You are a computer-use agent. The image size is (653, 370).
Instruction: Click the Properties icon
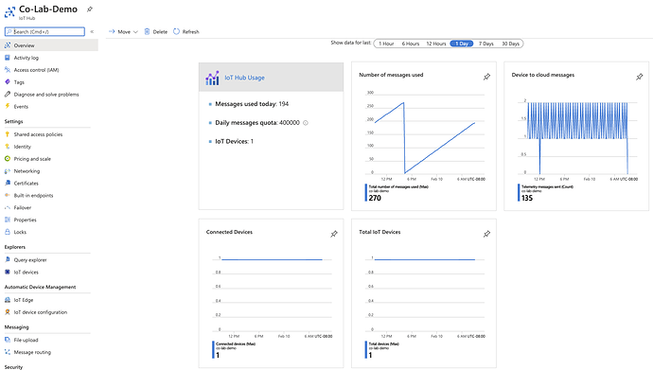(7, 220)
